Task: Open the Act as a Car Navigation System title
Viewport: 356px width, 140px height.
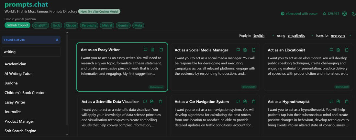Action: point(202,102)
